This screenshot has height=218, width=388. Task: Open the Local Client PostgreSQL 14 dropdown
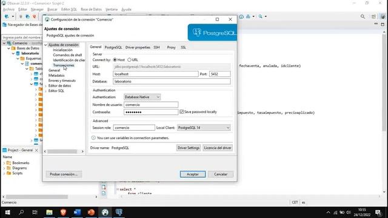tap(204, 128)
